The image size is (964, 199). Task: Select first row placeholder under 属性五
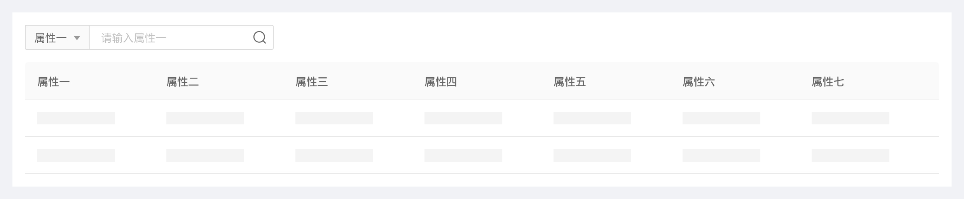pyautogui.click(x=592, y=118)
